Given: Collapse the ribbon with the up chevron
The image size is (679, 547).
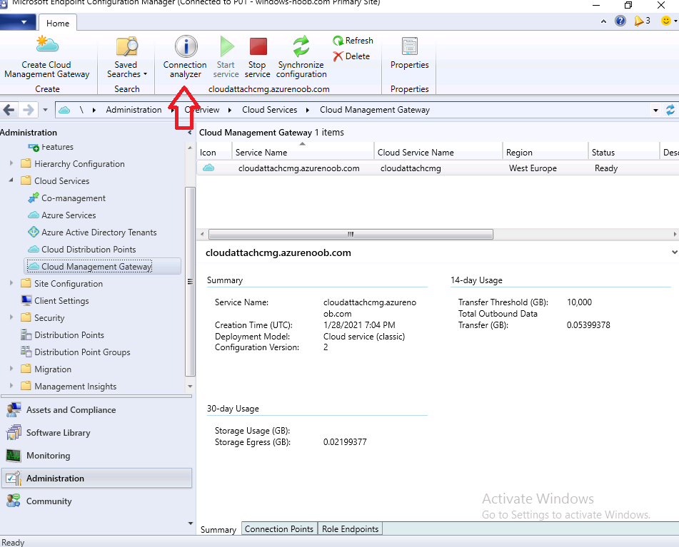Looking at the screenshot, I should pos(603,21).
